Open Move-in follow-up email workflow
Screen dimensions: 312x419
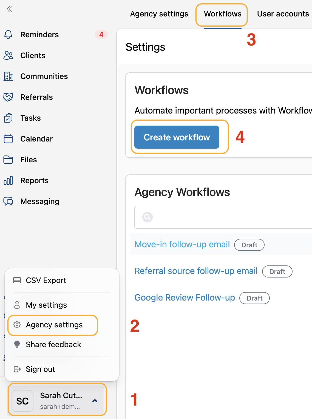182,244
